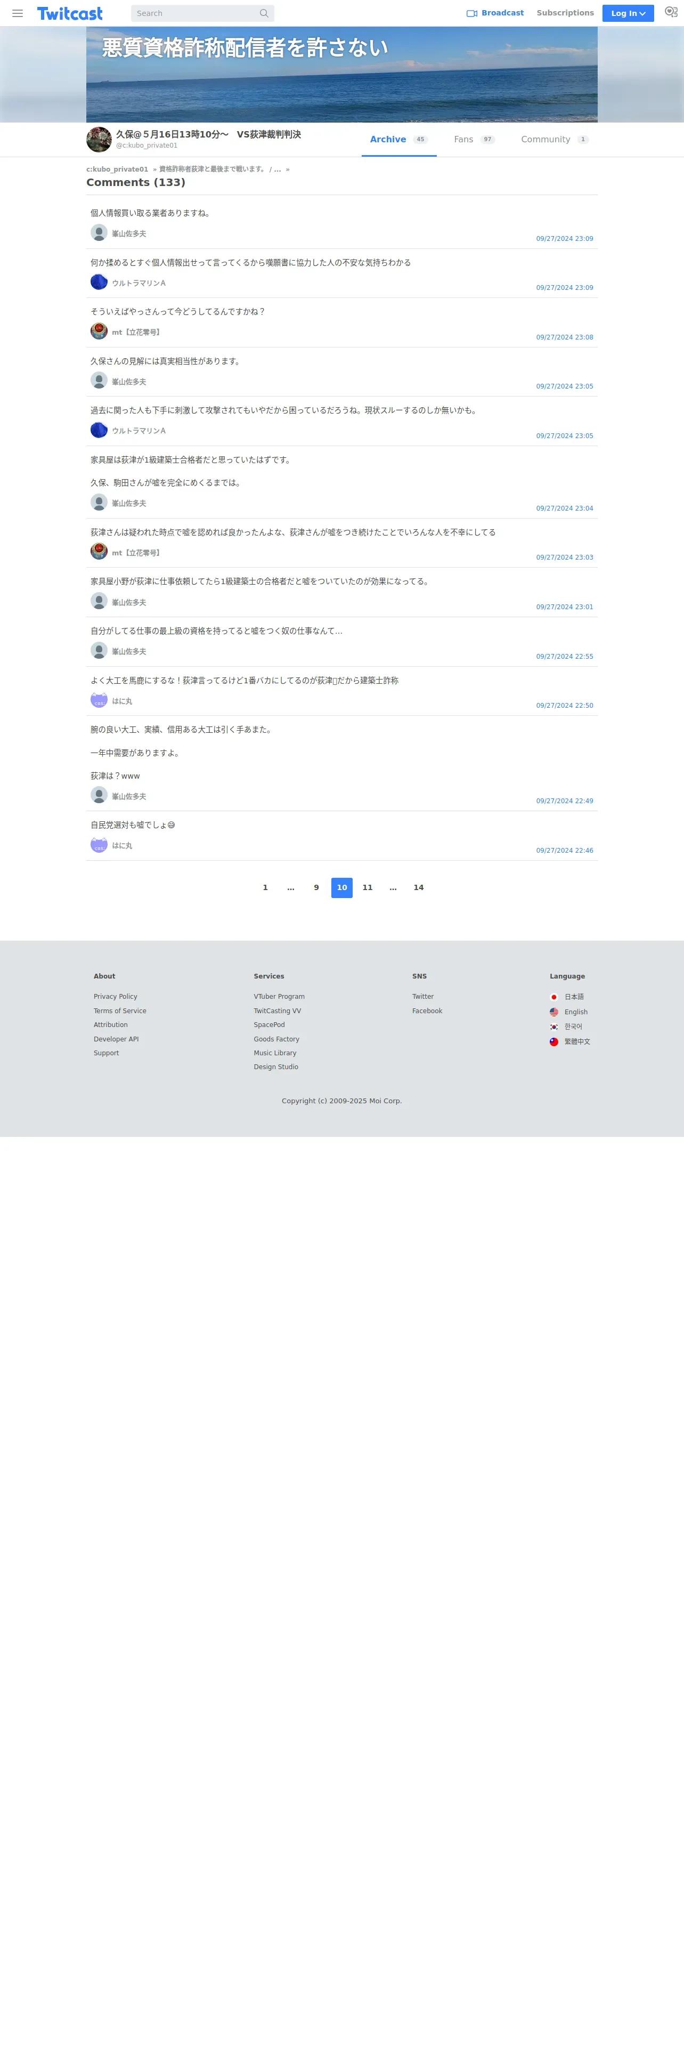684x2053 pixels.
Task: Open username はに丸 on 22:46 comment
Action: click(x=122, y=846)
